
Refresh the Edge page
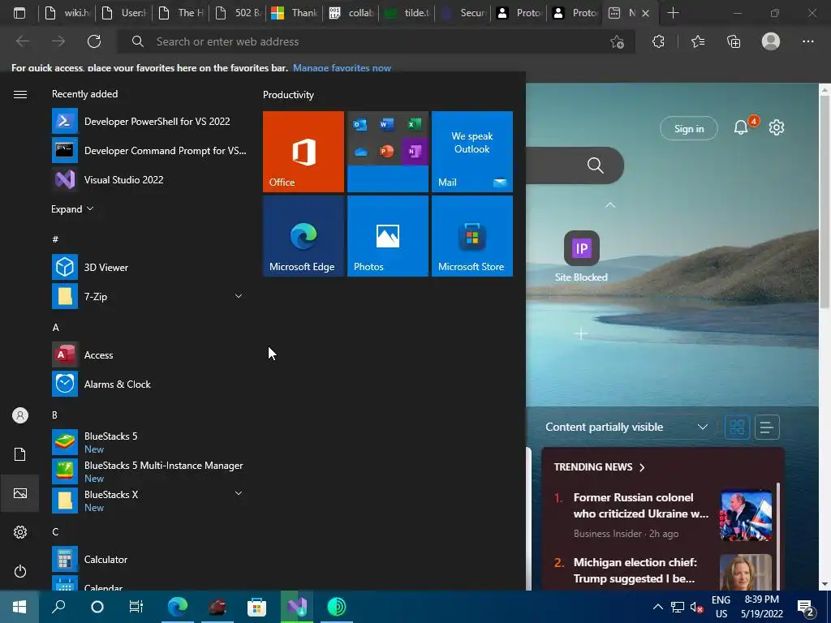click(94, 41)
